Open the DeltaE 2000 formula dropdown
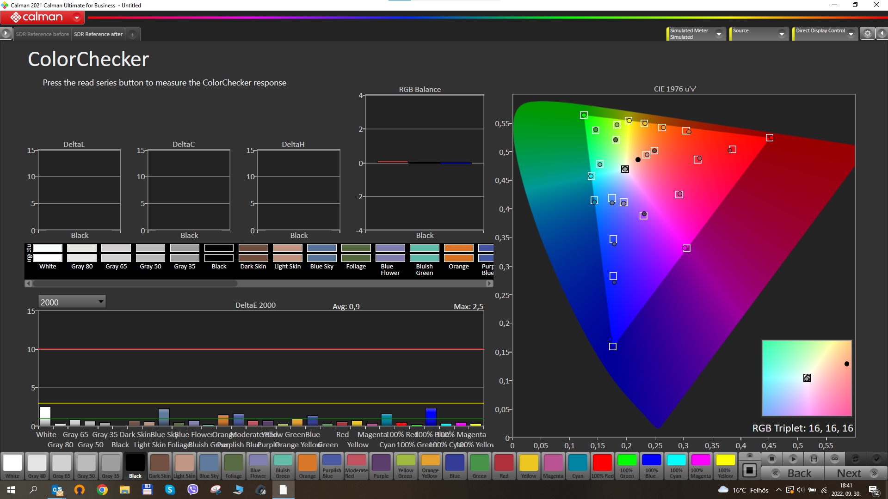This screenshot has height=499, width=888. pyautogui.click(x=72, y=302)
